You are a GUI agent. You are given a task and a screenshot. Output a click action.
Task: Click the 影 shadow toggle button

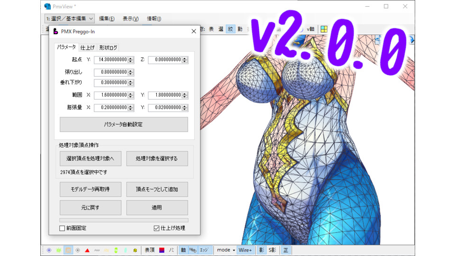pos(261,250)
